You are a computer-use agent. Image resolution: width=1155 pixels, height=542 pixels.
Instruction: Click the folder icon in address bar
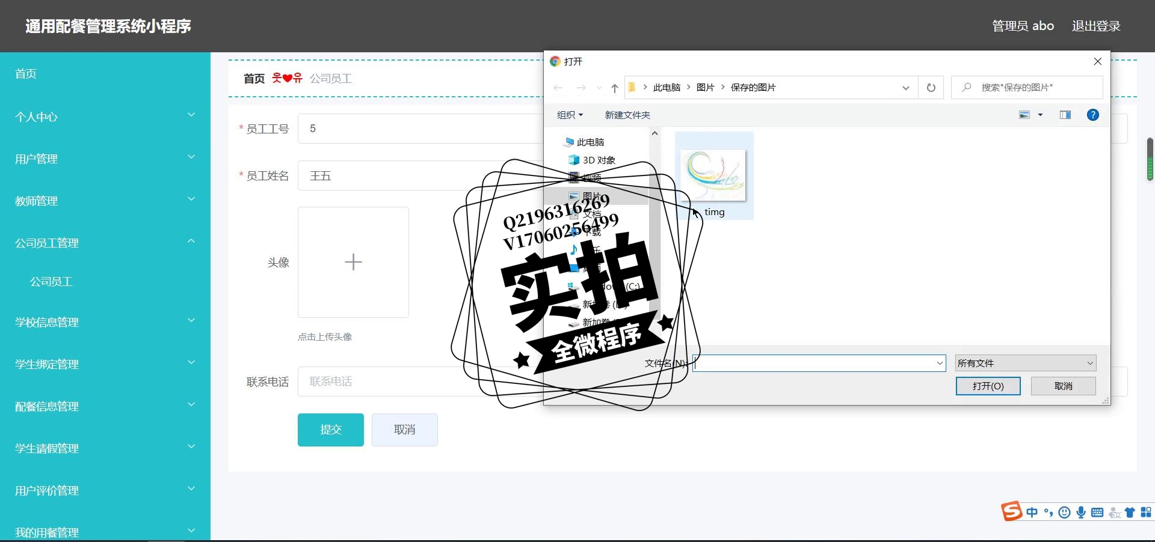632,88
